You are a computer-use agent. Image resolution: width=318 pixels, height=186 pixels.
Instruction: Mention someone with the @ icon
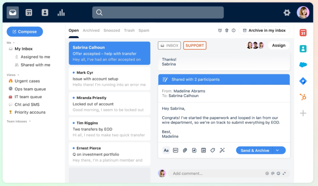click(273, 173)
